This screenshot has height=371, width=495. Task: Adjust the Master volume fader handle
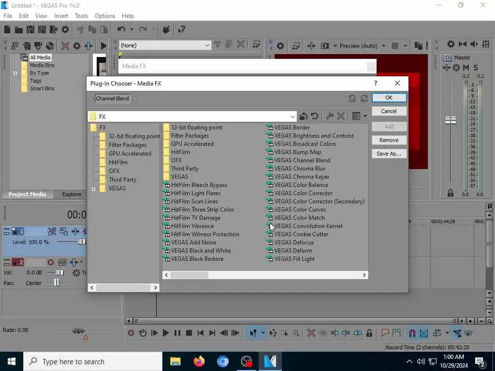tap(451, 120)
